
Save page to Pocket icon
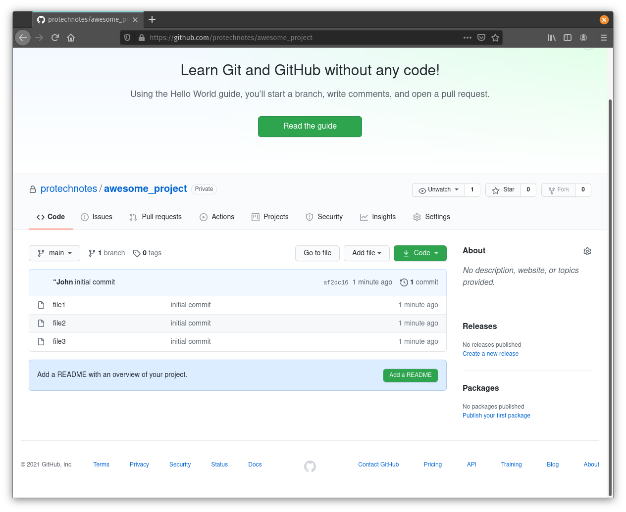pos(481,38)
